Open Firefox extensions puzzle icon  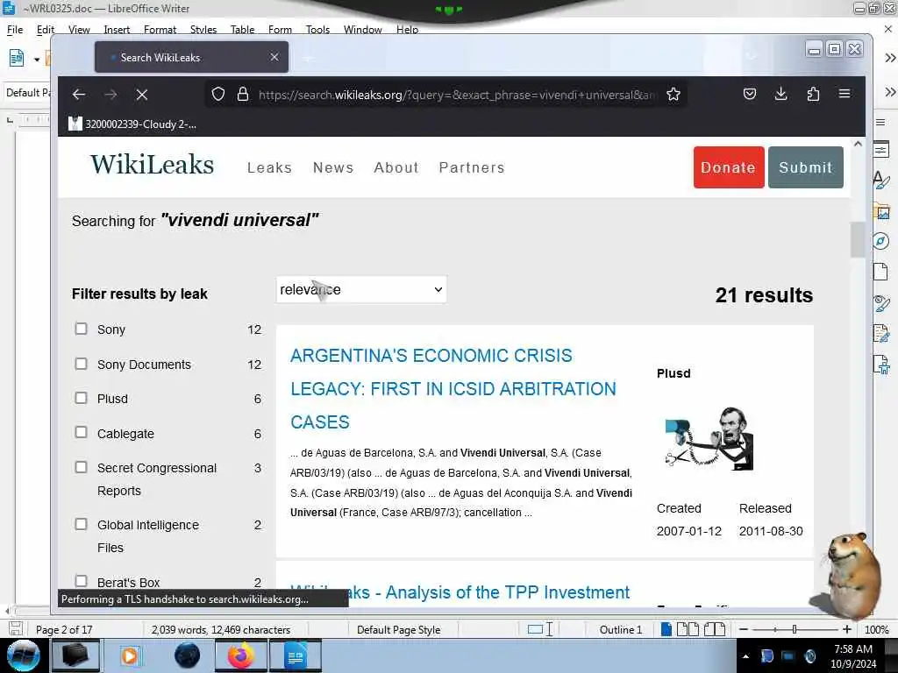coord(813,94)
